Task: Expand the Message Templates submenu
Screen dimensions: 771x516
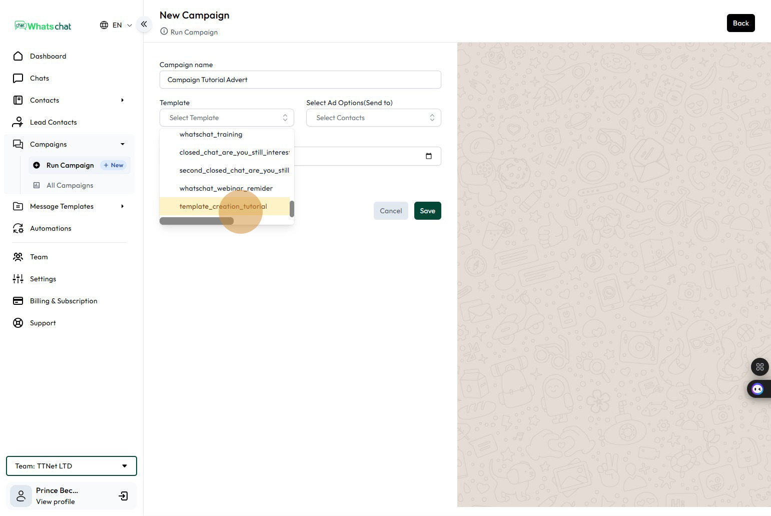Action: click(x=122, y=206)
